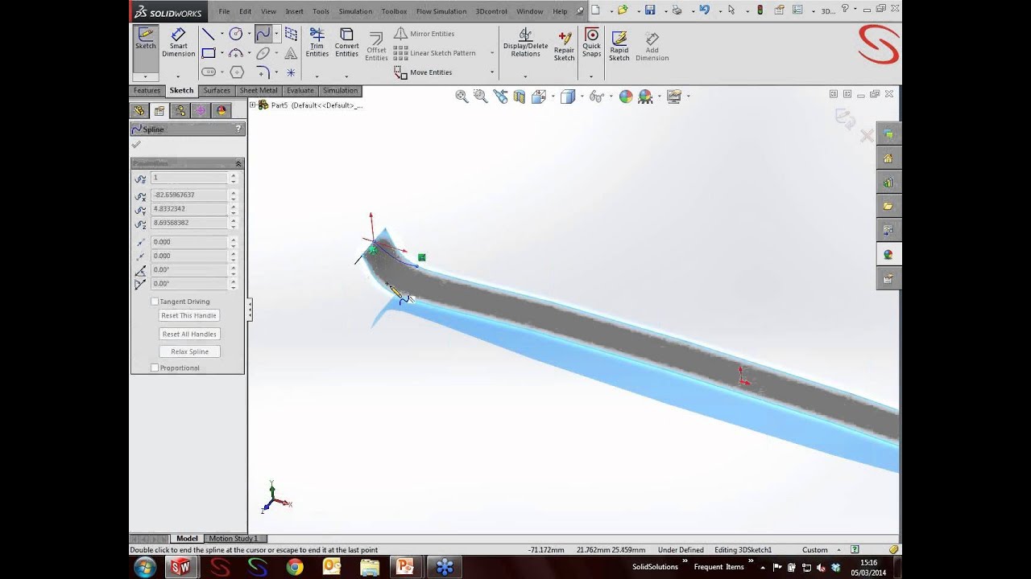Open the Motion Study 1 tab
The height and width of the screenshot is (579, 1031).
(x=233, y=539)
